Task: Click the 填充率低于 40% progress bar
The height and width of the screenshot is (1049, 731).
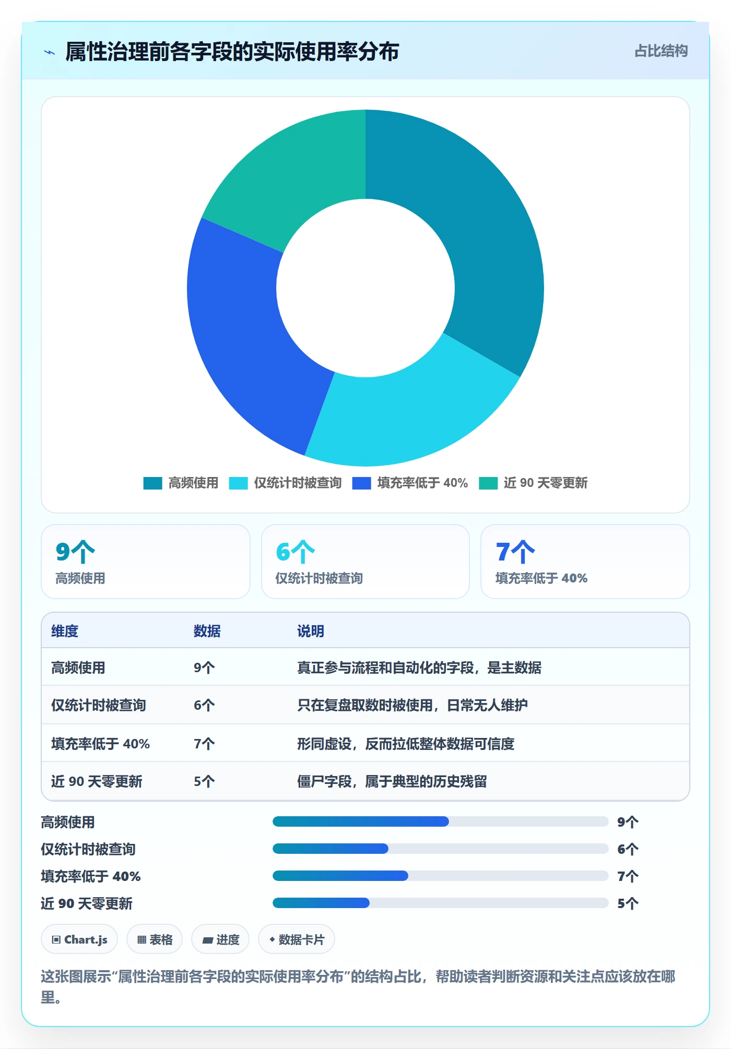Action: tap(440, 876)
